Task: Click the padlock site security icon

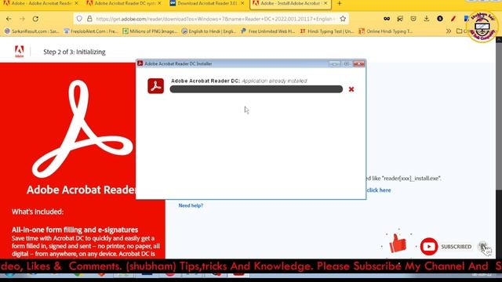Action: tap(89, 19)
